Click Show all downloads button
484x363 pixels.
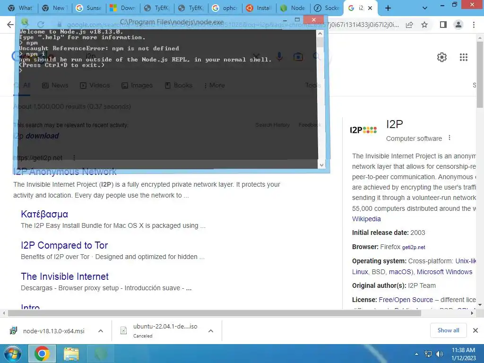[448, 330]
